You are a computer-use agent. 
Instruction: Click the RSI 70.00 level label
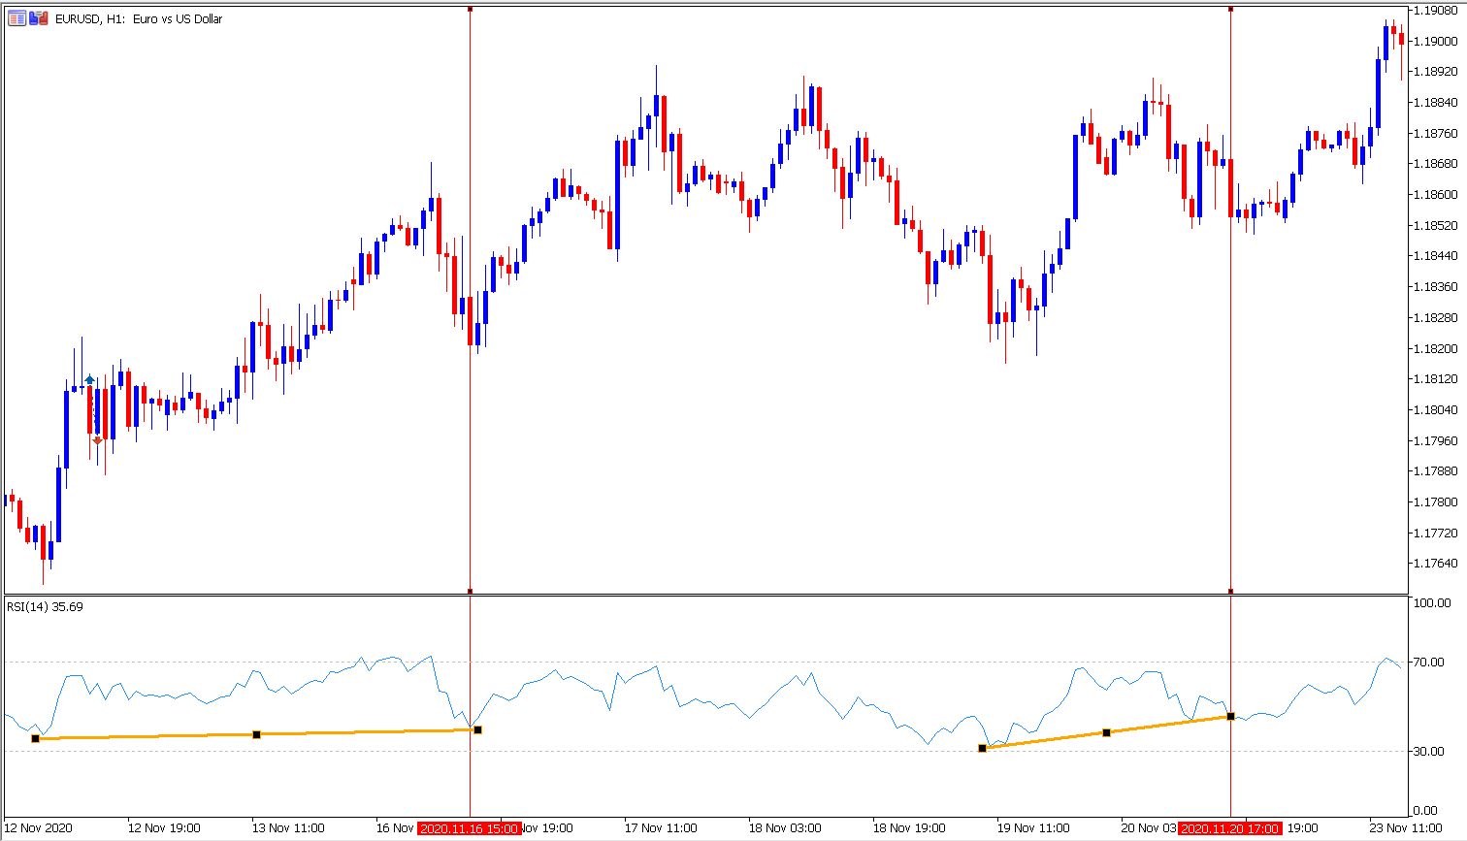(x=1429, y=662)
